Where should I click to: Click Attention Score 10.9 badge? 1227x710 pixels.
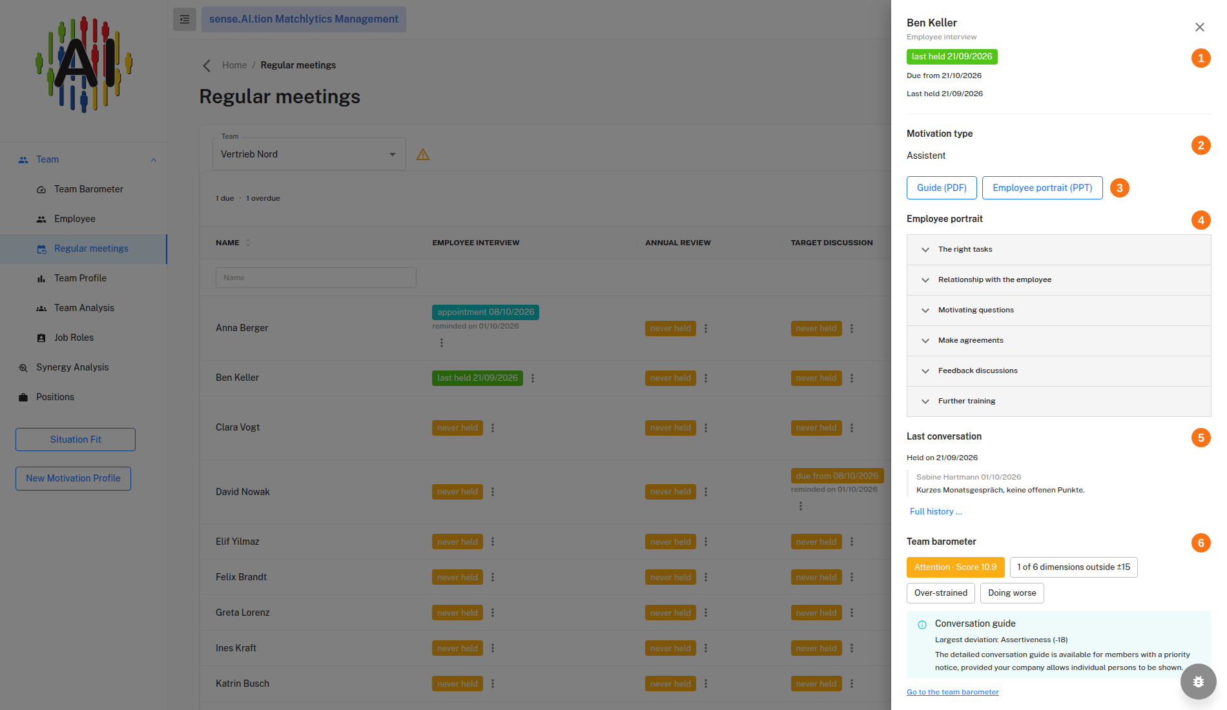pos(956,567)
